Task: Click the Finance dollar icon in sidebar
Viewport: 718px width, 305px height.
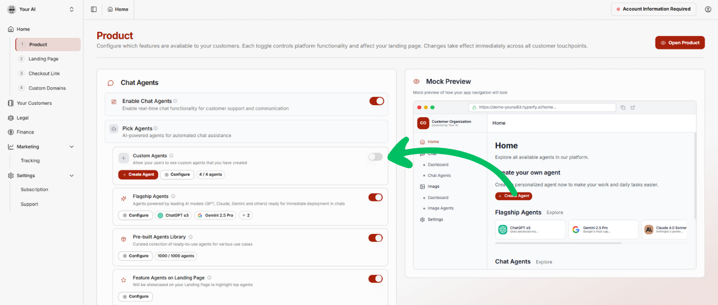Action: [x=11, y=132]
